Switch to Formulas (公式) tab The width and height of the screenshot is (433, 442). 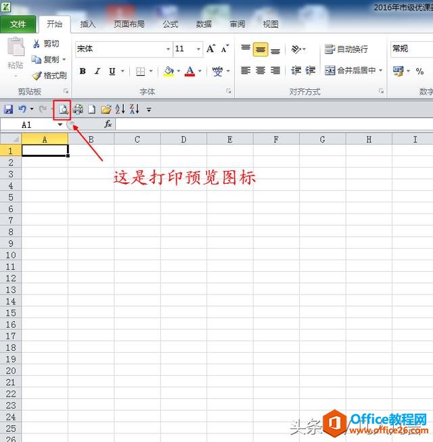tap(170, 24)
